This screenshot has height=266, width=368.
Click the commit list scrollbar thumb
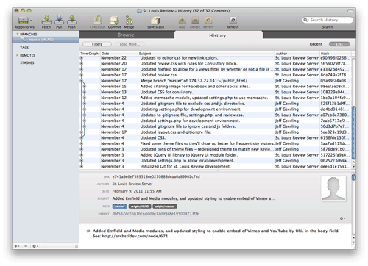(x=353, y=132)
